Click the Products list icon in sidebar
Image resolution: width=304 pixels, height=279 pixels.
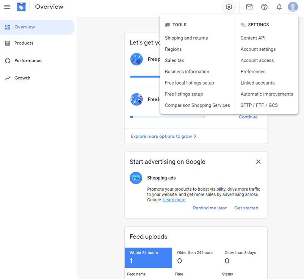tap(8, 43)
